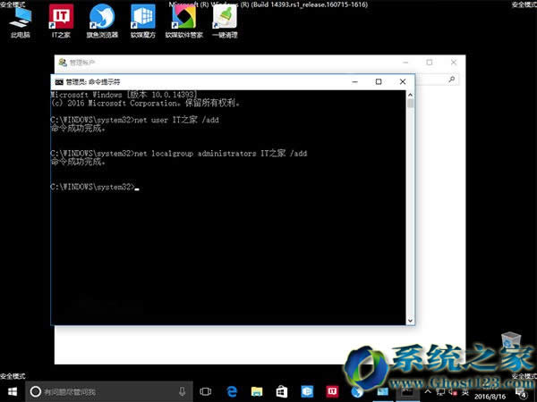Open Task View from the taskbar
Image resolution: width=537 pixels, height=402 pixels.
pyautogui.click(x=206, y=391)
